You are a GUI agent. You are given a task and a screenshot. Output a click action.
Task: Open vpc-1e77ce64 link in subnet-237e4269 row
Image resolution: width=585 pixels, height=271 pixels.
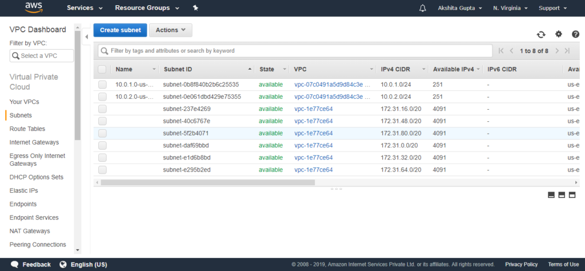(314, 109)
